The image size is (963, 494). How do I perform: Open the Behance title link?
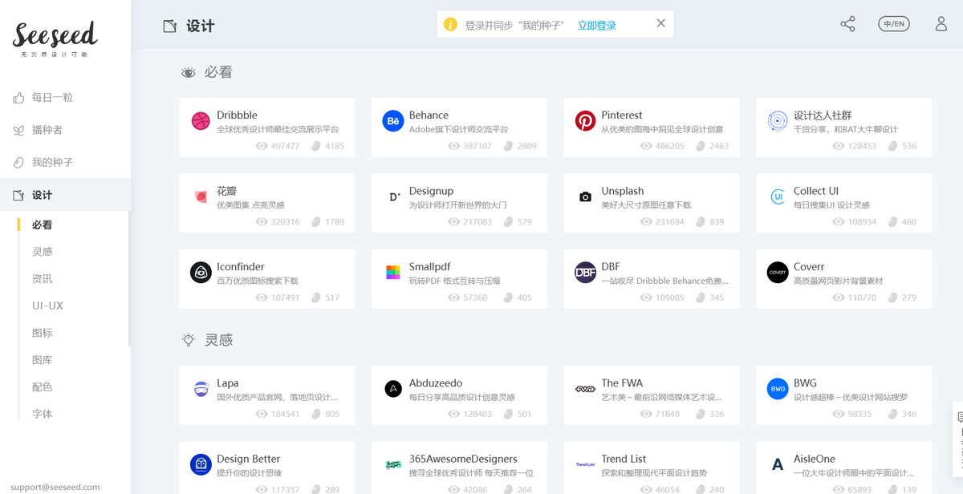[429, 115]
